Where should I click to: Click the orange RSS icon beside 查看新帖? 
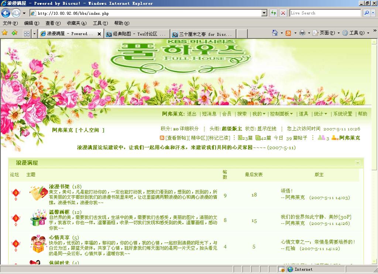coord(162,138)
